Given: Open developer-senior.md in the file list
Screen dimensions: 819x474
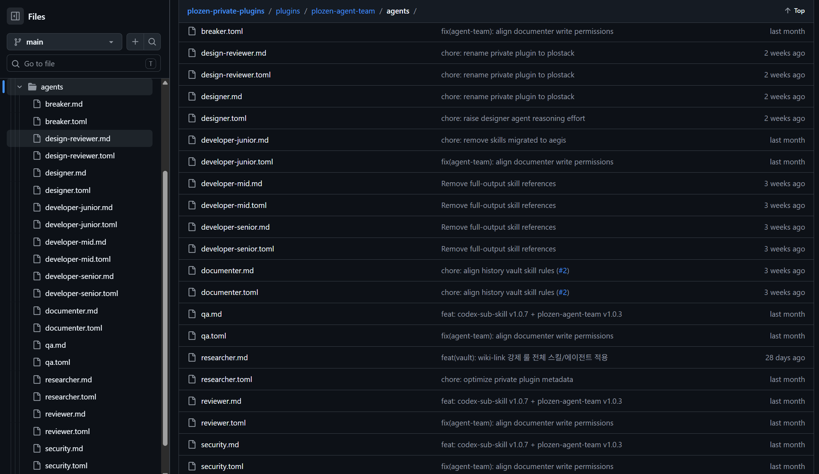Looking at the screenshot, I should click(235, 227).
